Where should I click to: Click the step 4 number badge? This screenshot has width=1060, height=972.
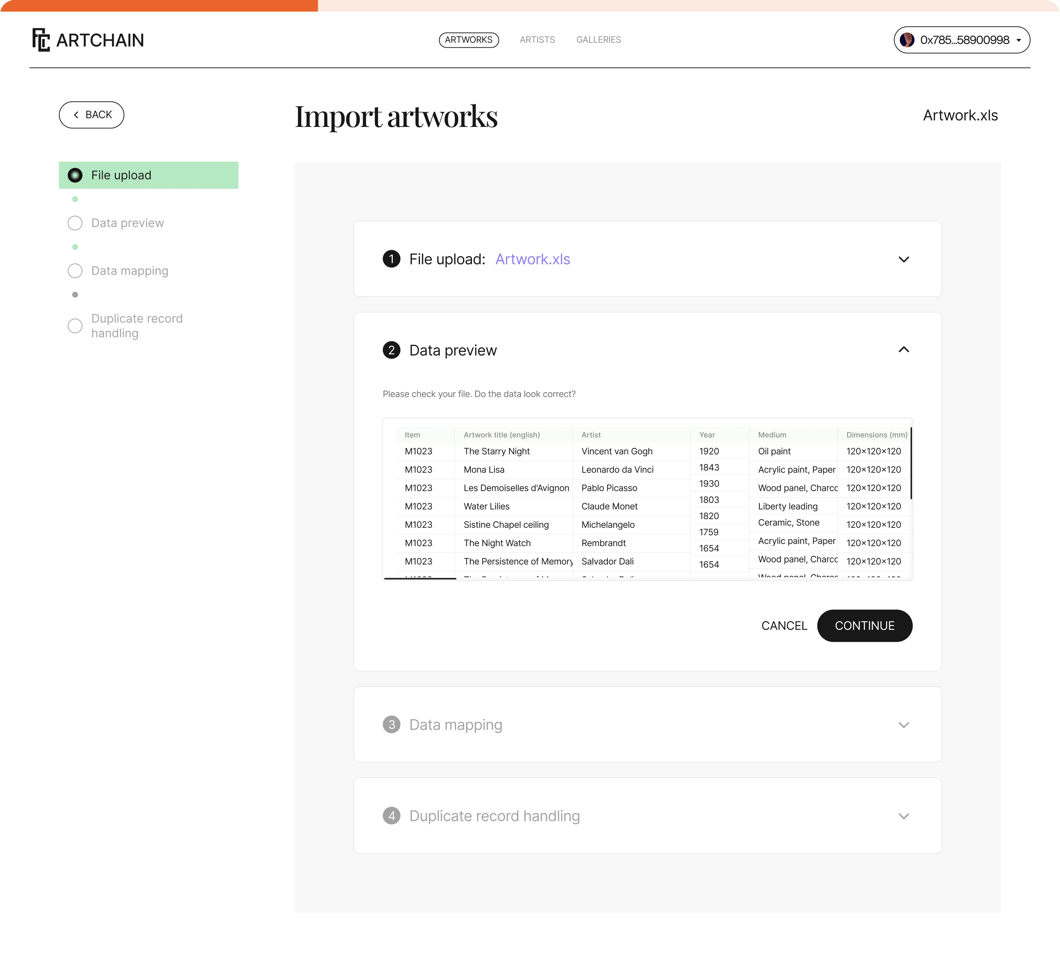click(392, 816)
